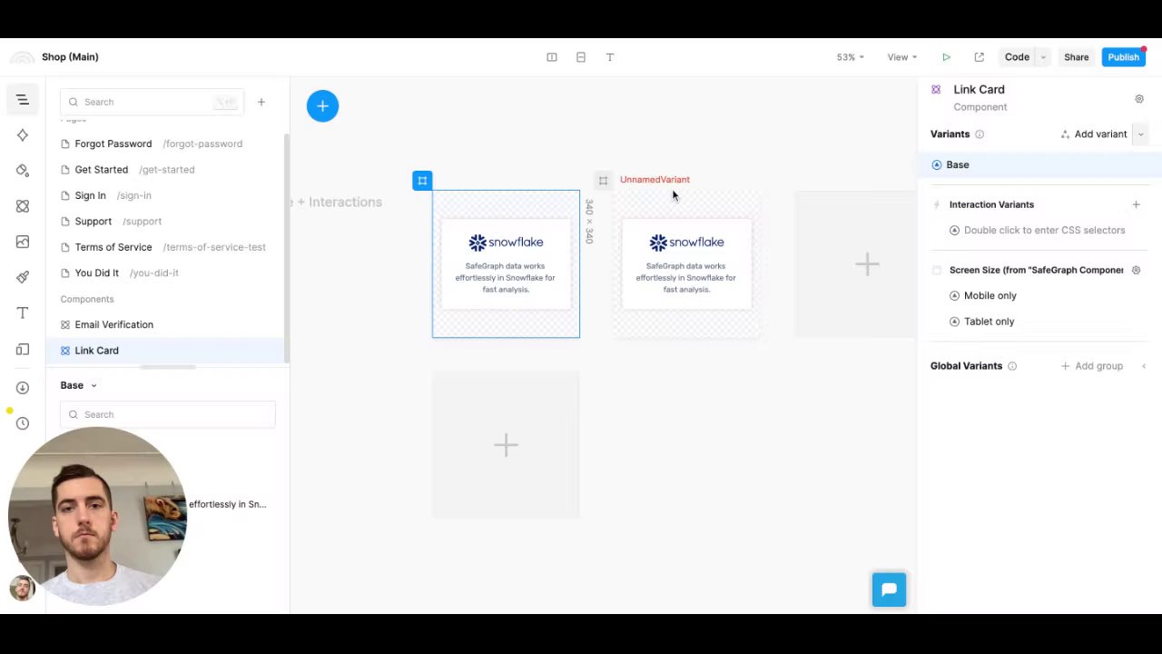Open the blue chat support bubble
This screenshot has width=1162, height=654.
coord(889,590)
